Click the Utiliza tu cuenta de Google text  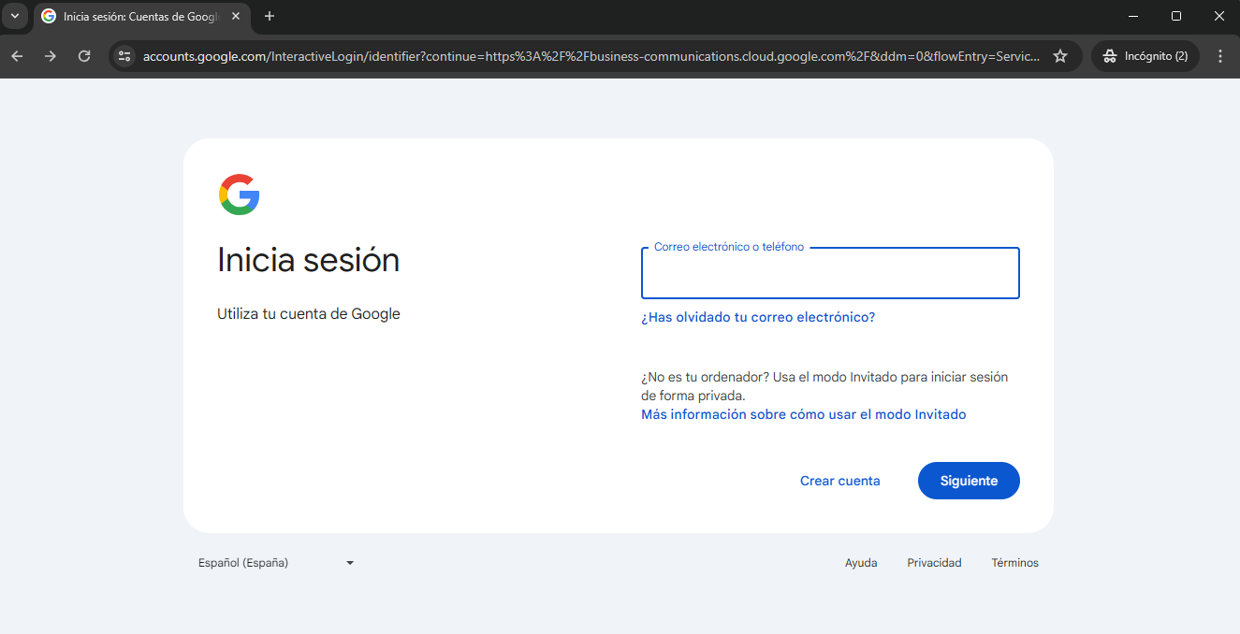pyautogui.click(x=309, y=314)
